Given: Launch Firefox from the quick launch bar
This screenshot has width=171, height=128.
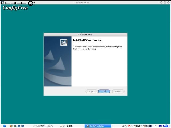Looking at the screenshot, I should click(x=11, y=126).
